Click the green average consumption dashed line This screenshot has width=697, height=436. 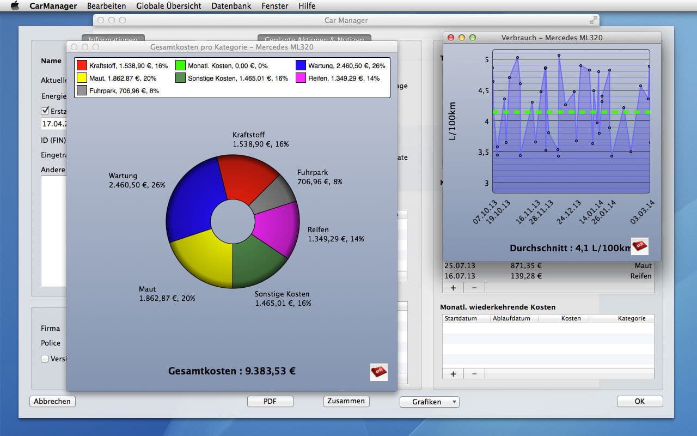[x=571, y=112]
